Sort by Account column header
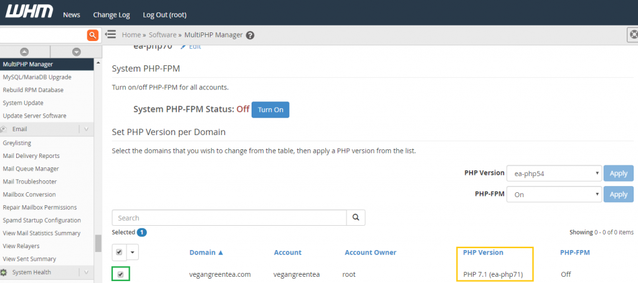 (288, 252)
